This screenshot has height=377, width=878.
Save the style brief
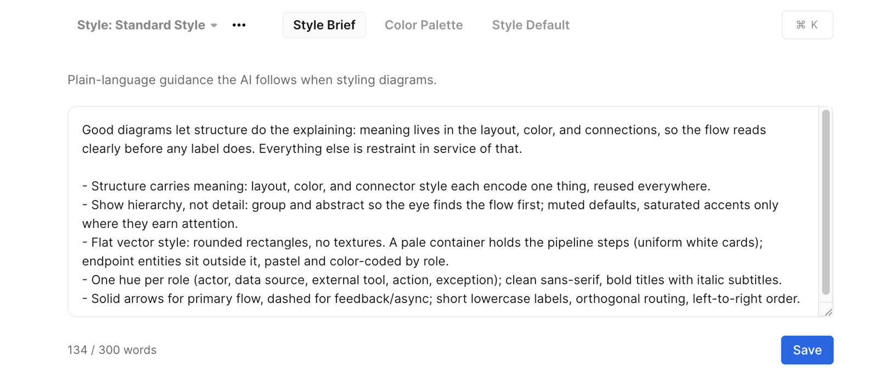[x=807, y=350]
